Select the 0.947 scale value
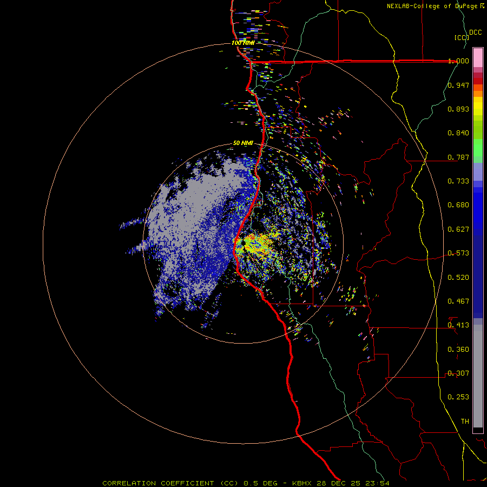 [458, 85]
